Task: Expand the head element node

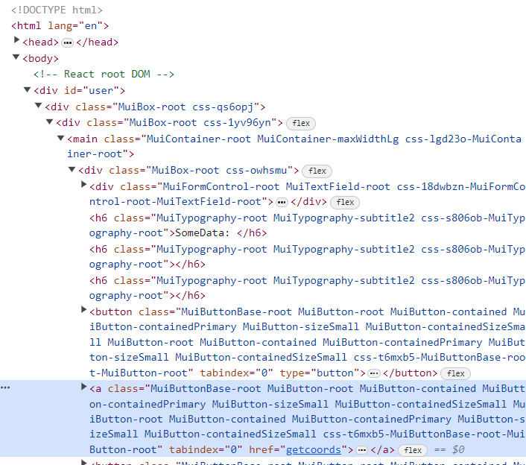Action: pos(16,40)
